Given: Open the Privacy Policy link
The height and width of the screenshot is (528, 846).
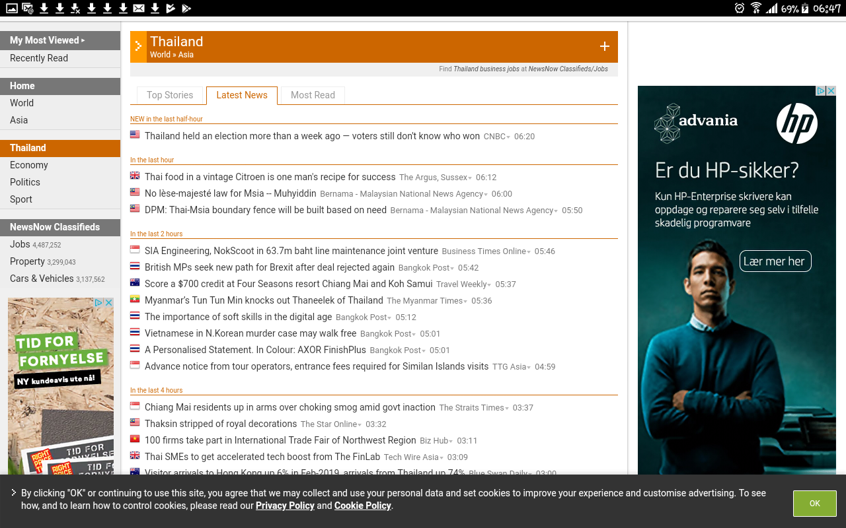Looking at the screenshot, I should pyautogui.click(x=285, y=506).
